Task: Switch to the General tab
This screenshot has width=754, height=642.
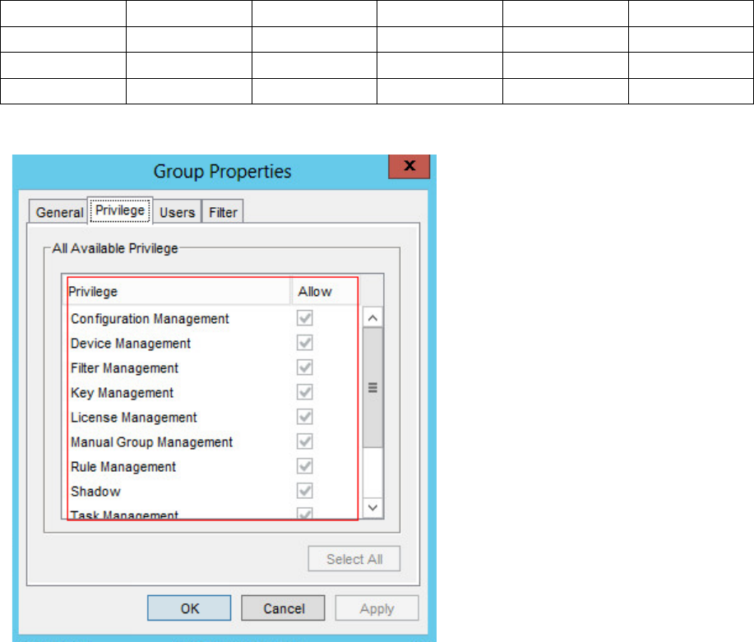Action: coord(59,212)
